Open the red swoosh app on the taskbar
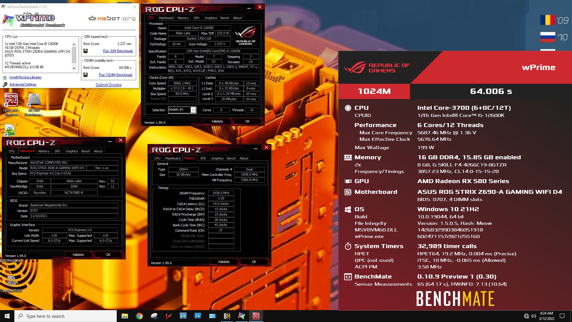The height and width of the screenshot is (322, 572). [169, 316]
